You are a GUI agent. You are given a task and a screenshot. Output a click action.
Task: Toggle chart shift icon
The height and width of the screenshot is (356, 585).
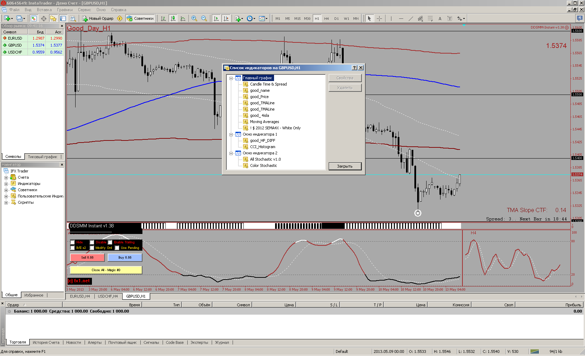226,18
